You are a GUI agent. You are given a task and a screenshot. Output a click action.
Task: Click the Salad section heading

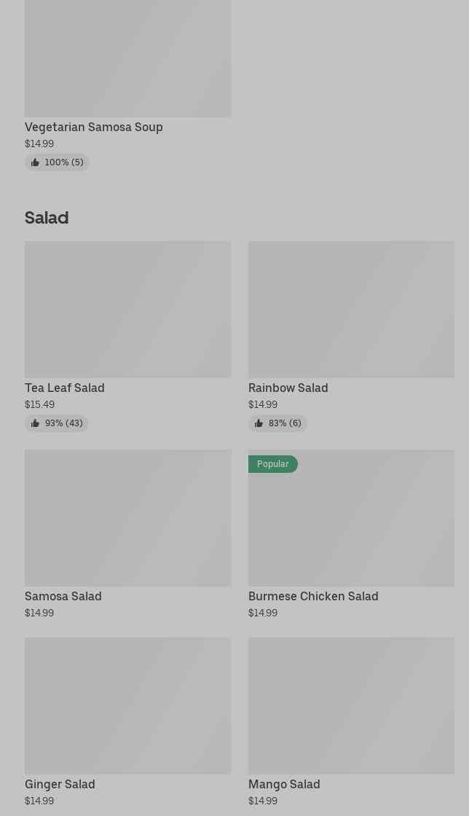point(47,218)
